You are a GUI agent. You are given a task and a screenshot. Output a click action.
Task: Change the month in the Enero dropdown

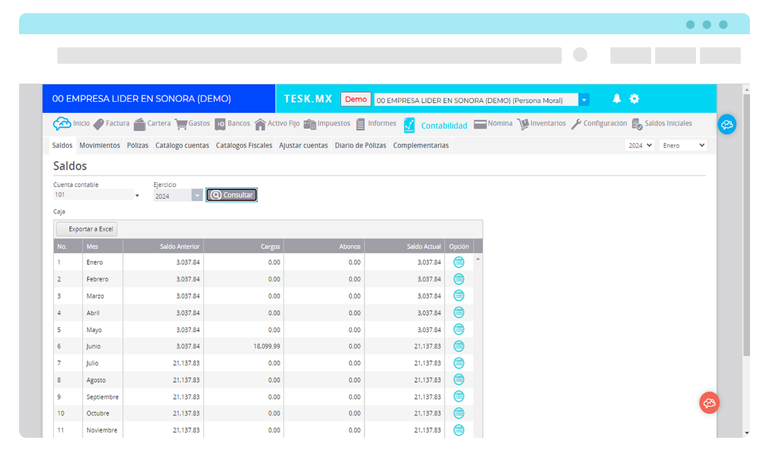(x=682, y=145)
